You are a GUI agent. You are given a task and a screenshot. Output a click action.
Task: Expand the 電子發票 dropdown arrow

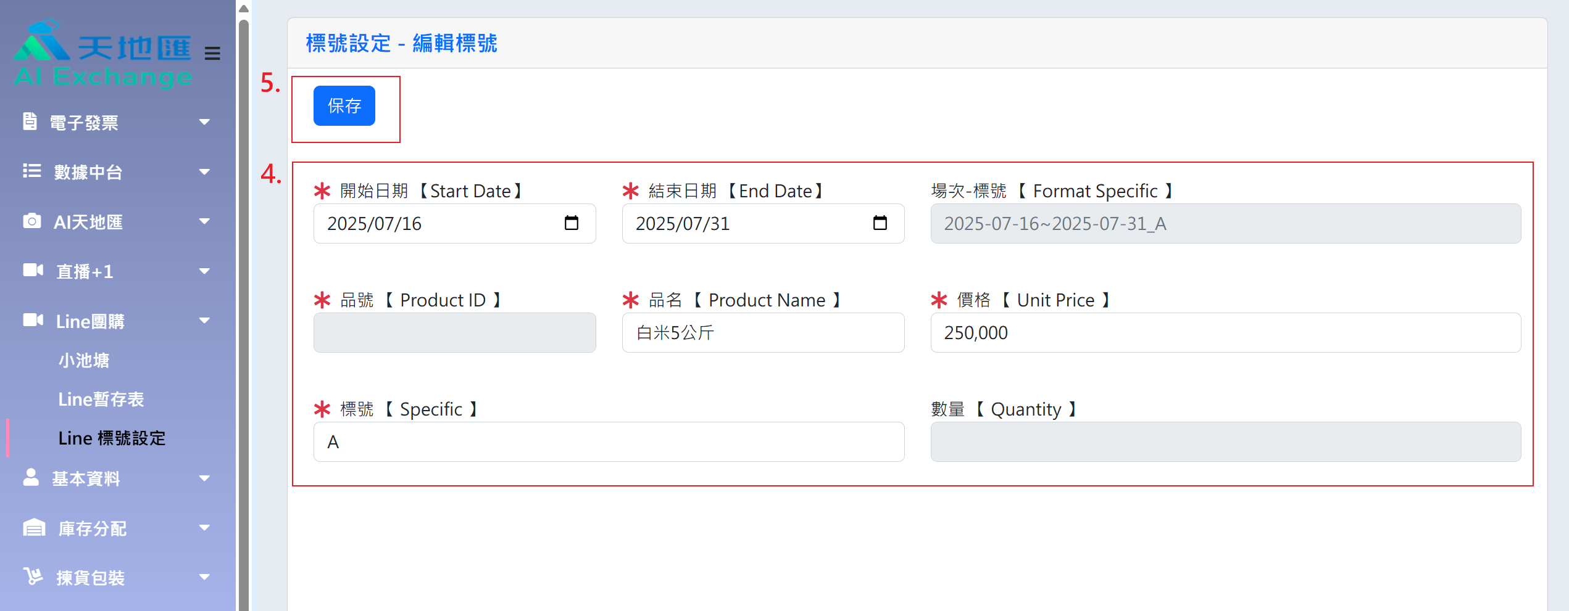[x=204, y=122]
